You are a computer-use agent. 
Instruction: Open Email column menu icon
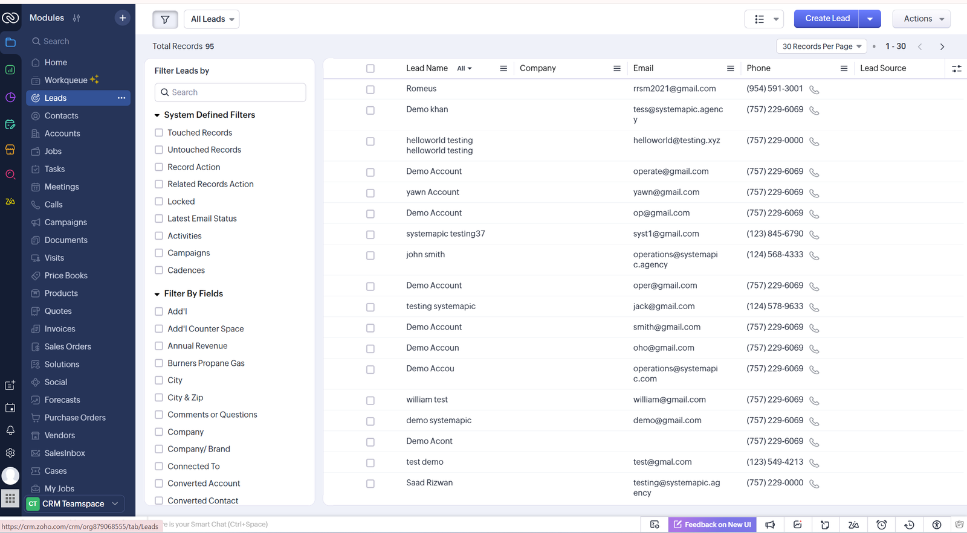tap(730, 69)
